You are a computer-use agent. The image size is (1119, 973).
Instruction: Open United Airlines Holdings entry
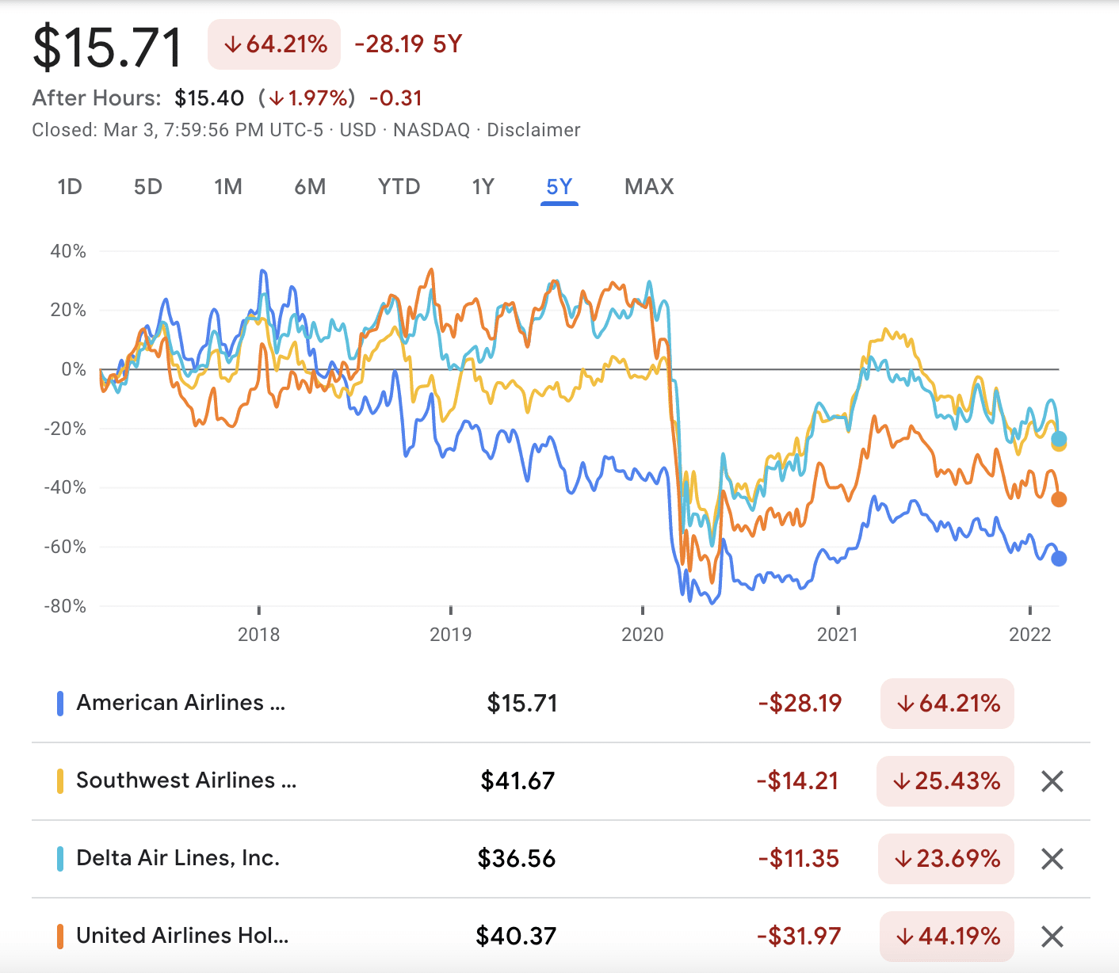pos(182,936)
